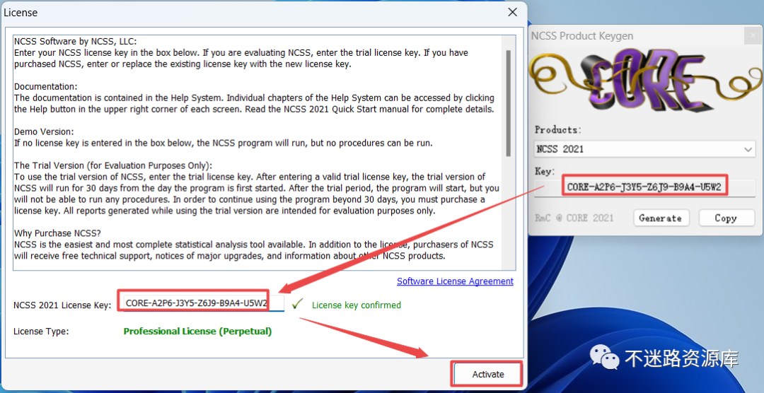This screenshot has height=393, width=764.
Task: Click Copy in the NCSS Product Keygen
Action: [726, 218]
